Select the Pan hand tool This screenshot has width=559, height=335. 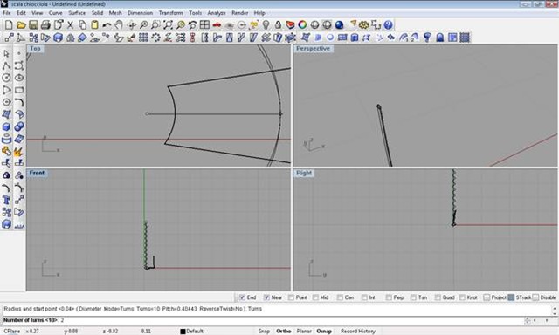click(119, 25)
